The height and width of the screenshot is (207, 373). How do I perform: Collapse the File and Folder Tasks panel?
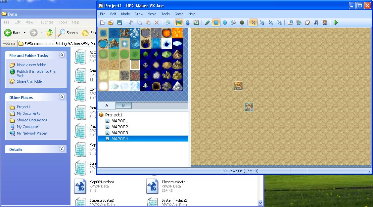(x=62, y=55)
